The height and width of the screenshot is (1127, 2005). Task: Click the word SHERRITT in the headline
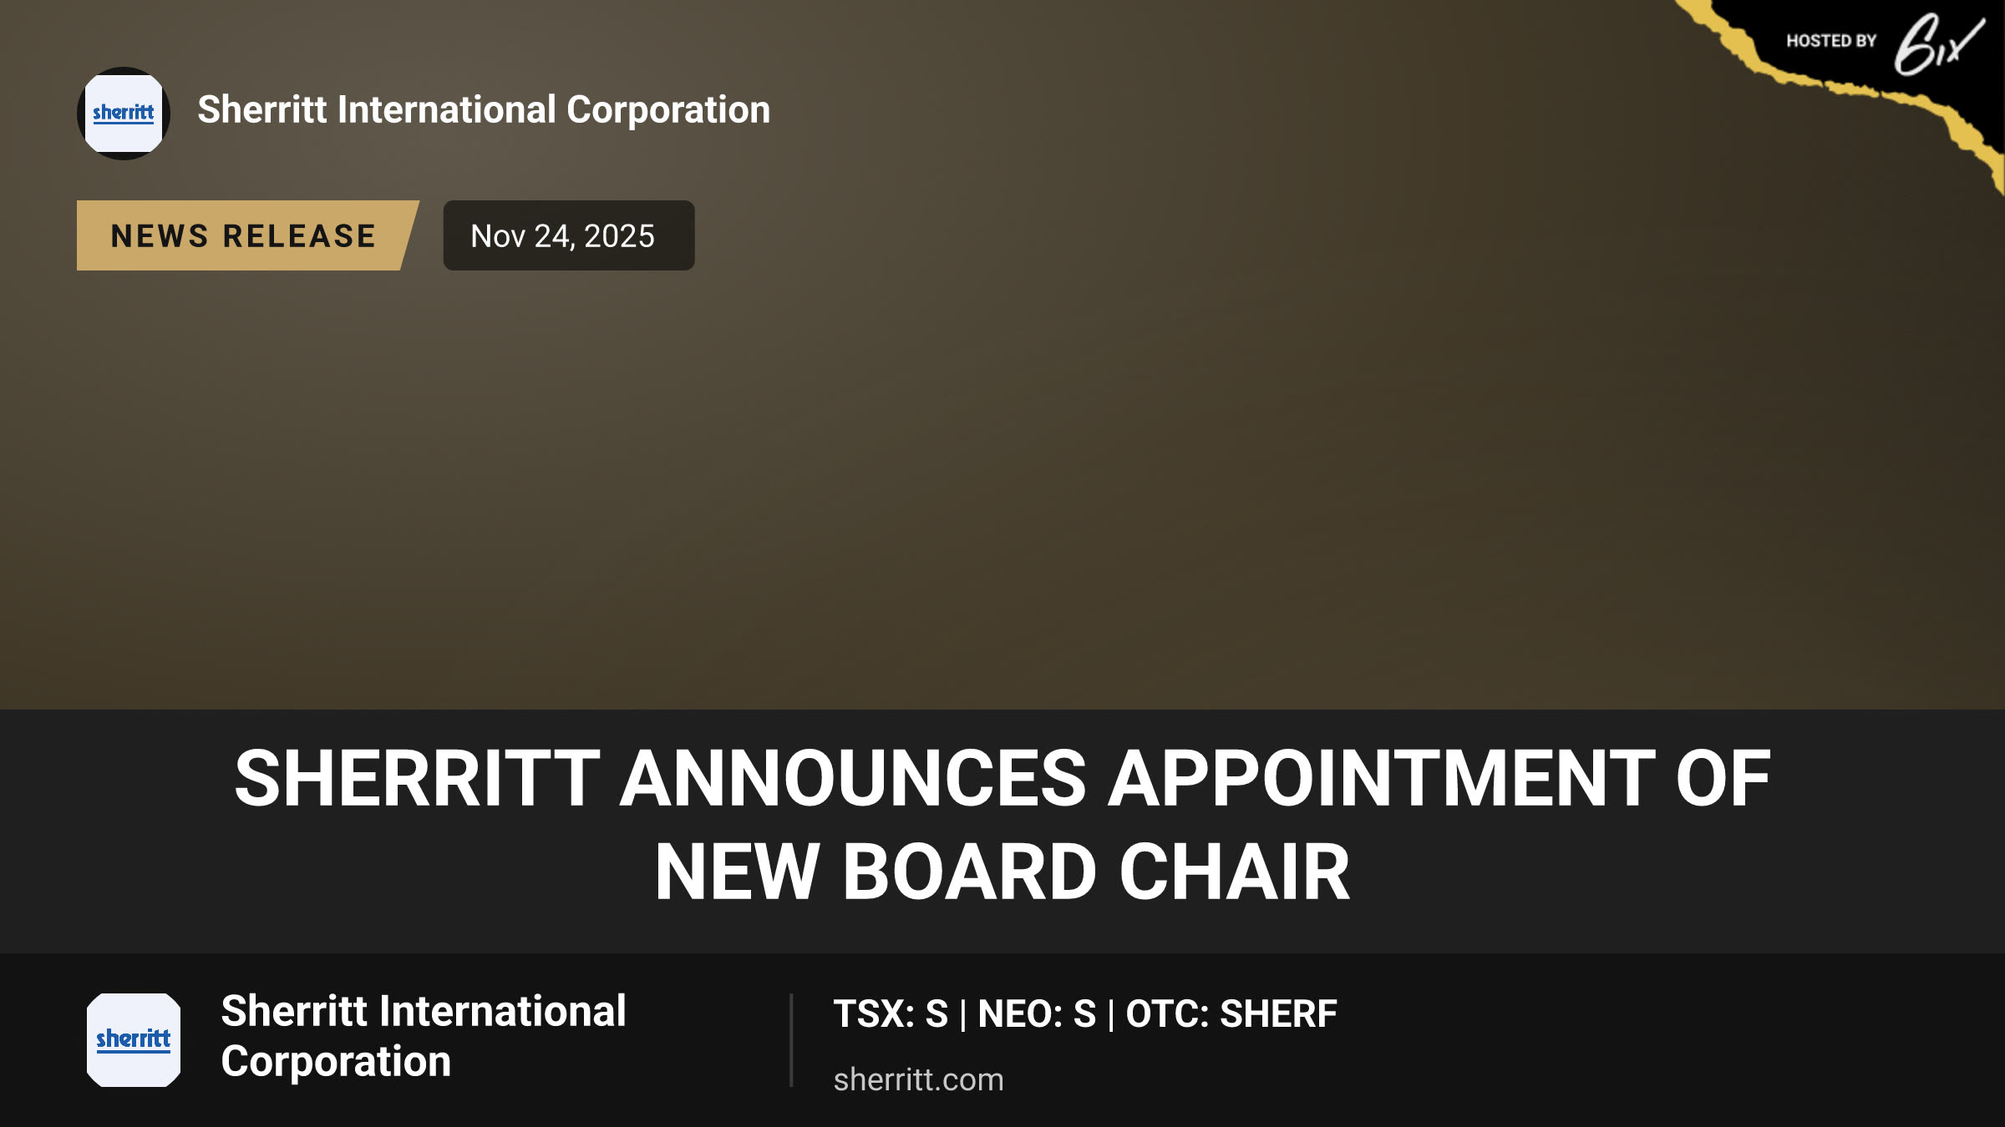(x=417, y=778)
